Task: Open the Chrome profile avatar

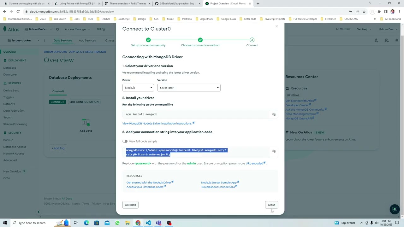Action: pos(393,12)
